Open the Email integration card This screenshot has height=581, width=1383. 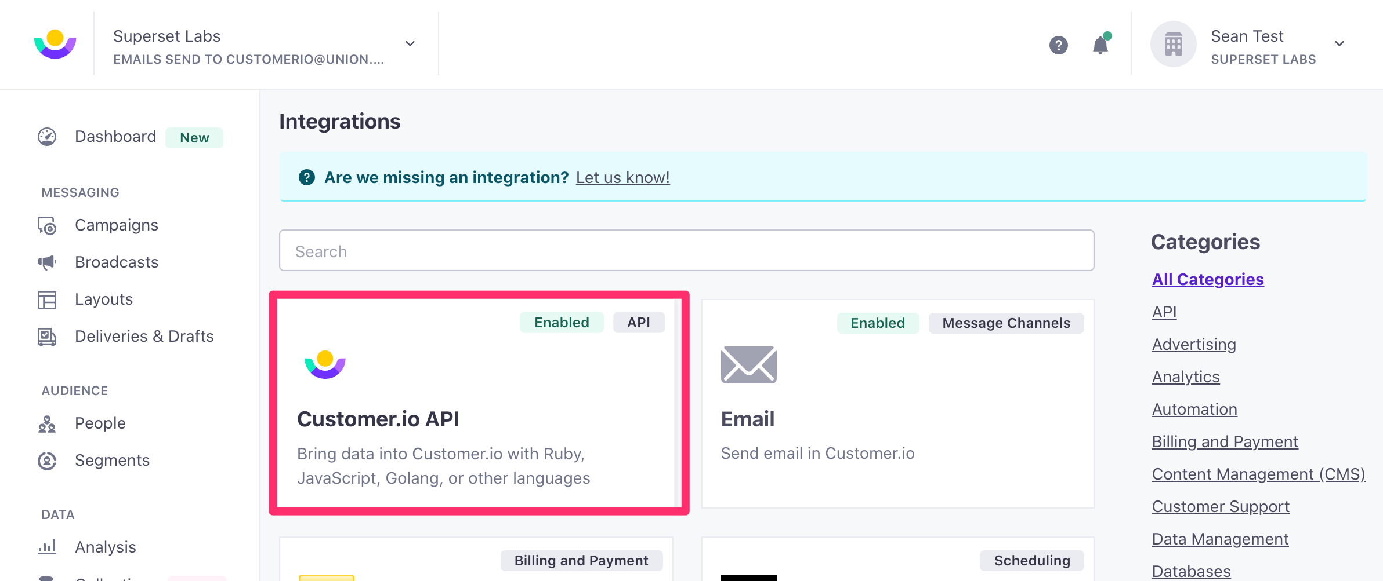coord(898,404)
